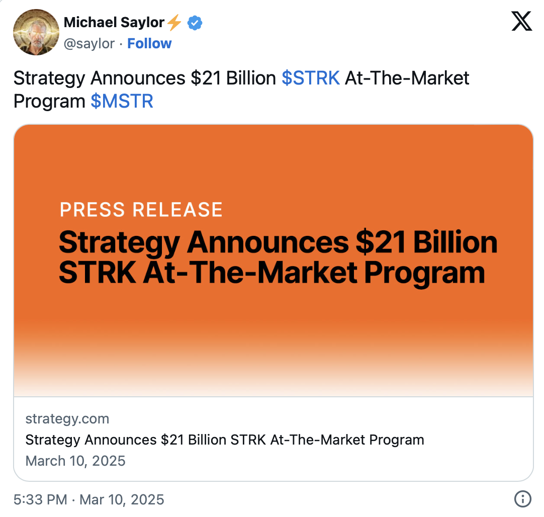544x517 pixels.
Task: Click the "PRESS RELEASE" label in the image
Action: click(x=141, y=210)
